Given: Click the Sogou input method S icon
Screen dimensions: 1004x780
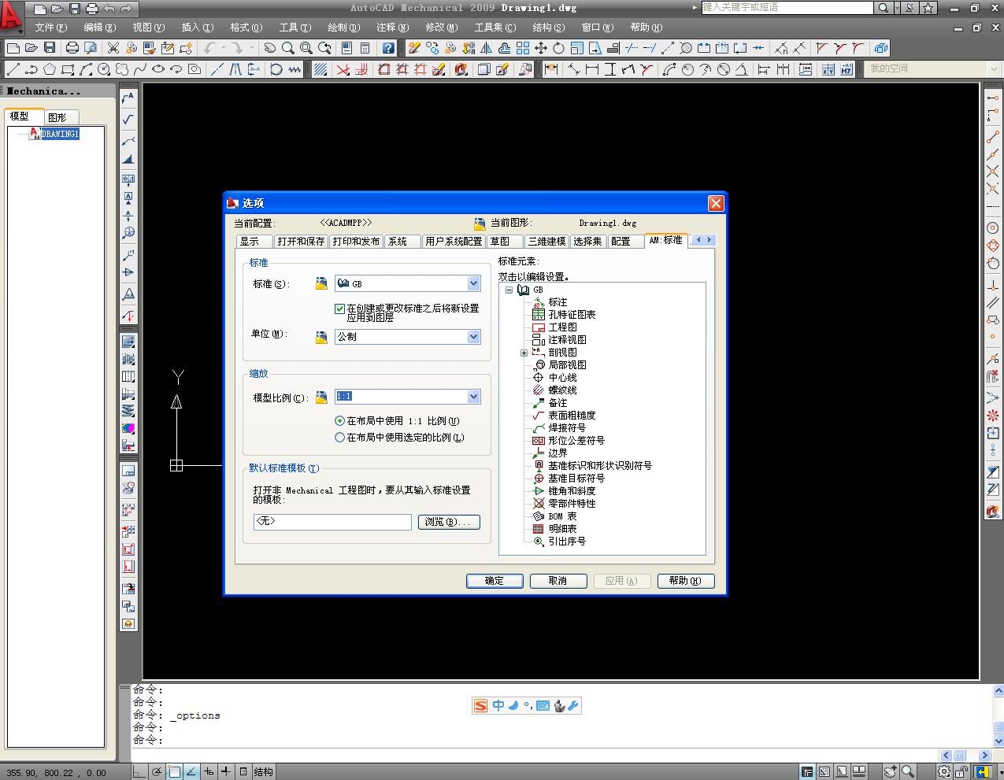Looking at the screenshot, I should (x=480, y=705).
